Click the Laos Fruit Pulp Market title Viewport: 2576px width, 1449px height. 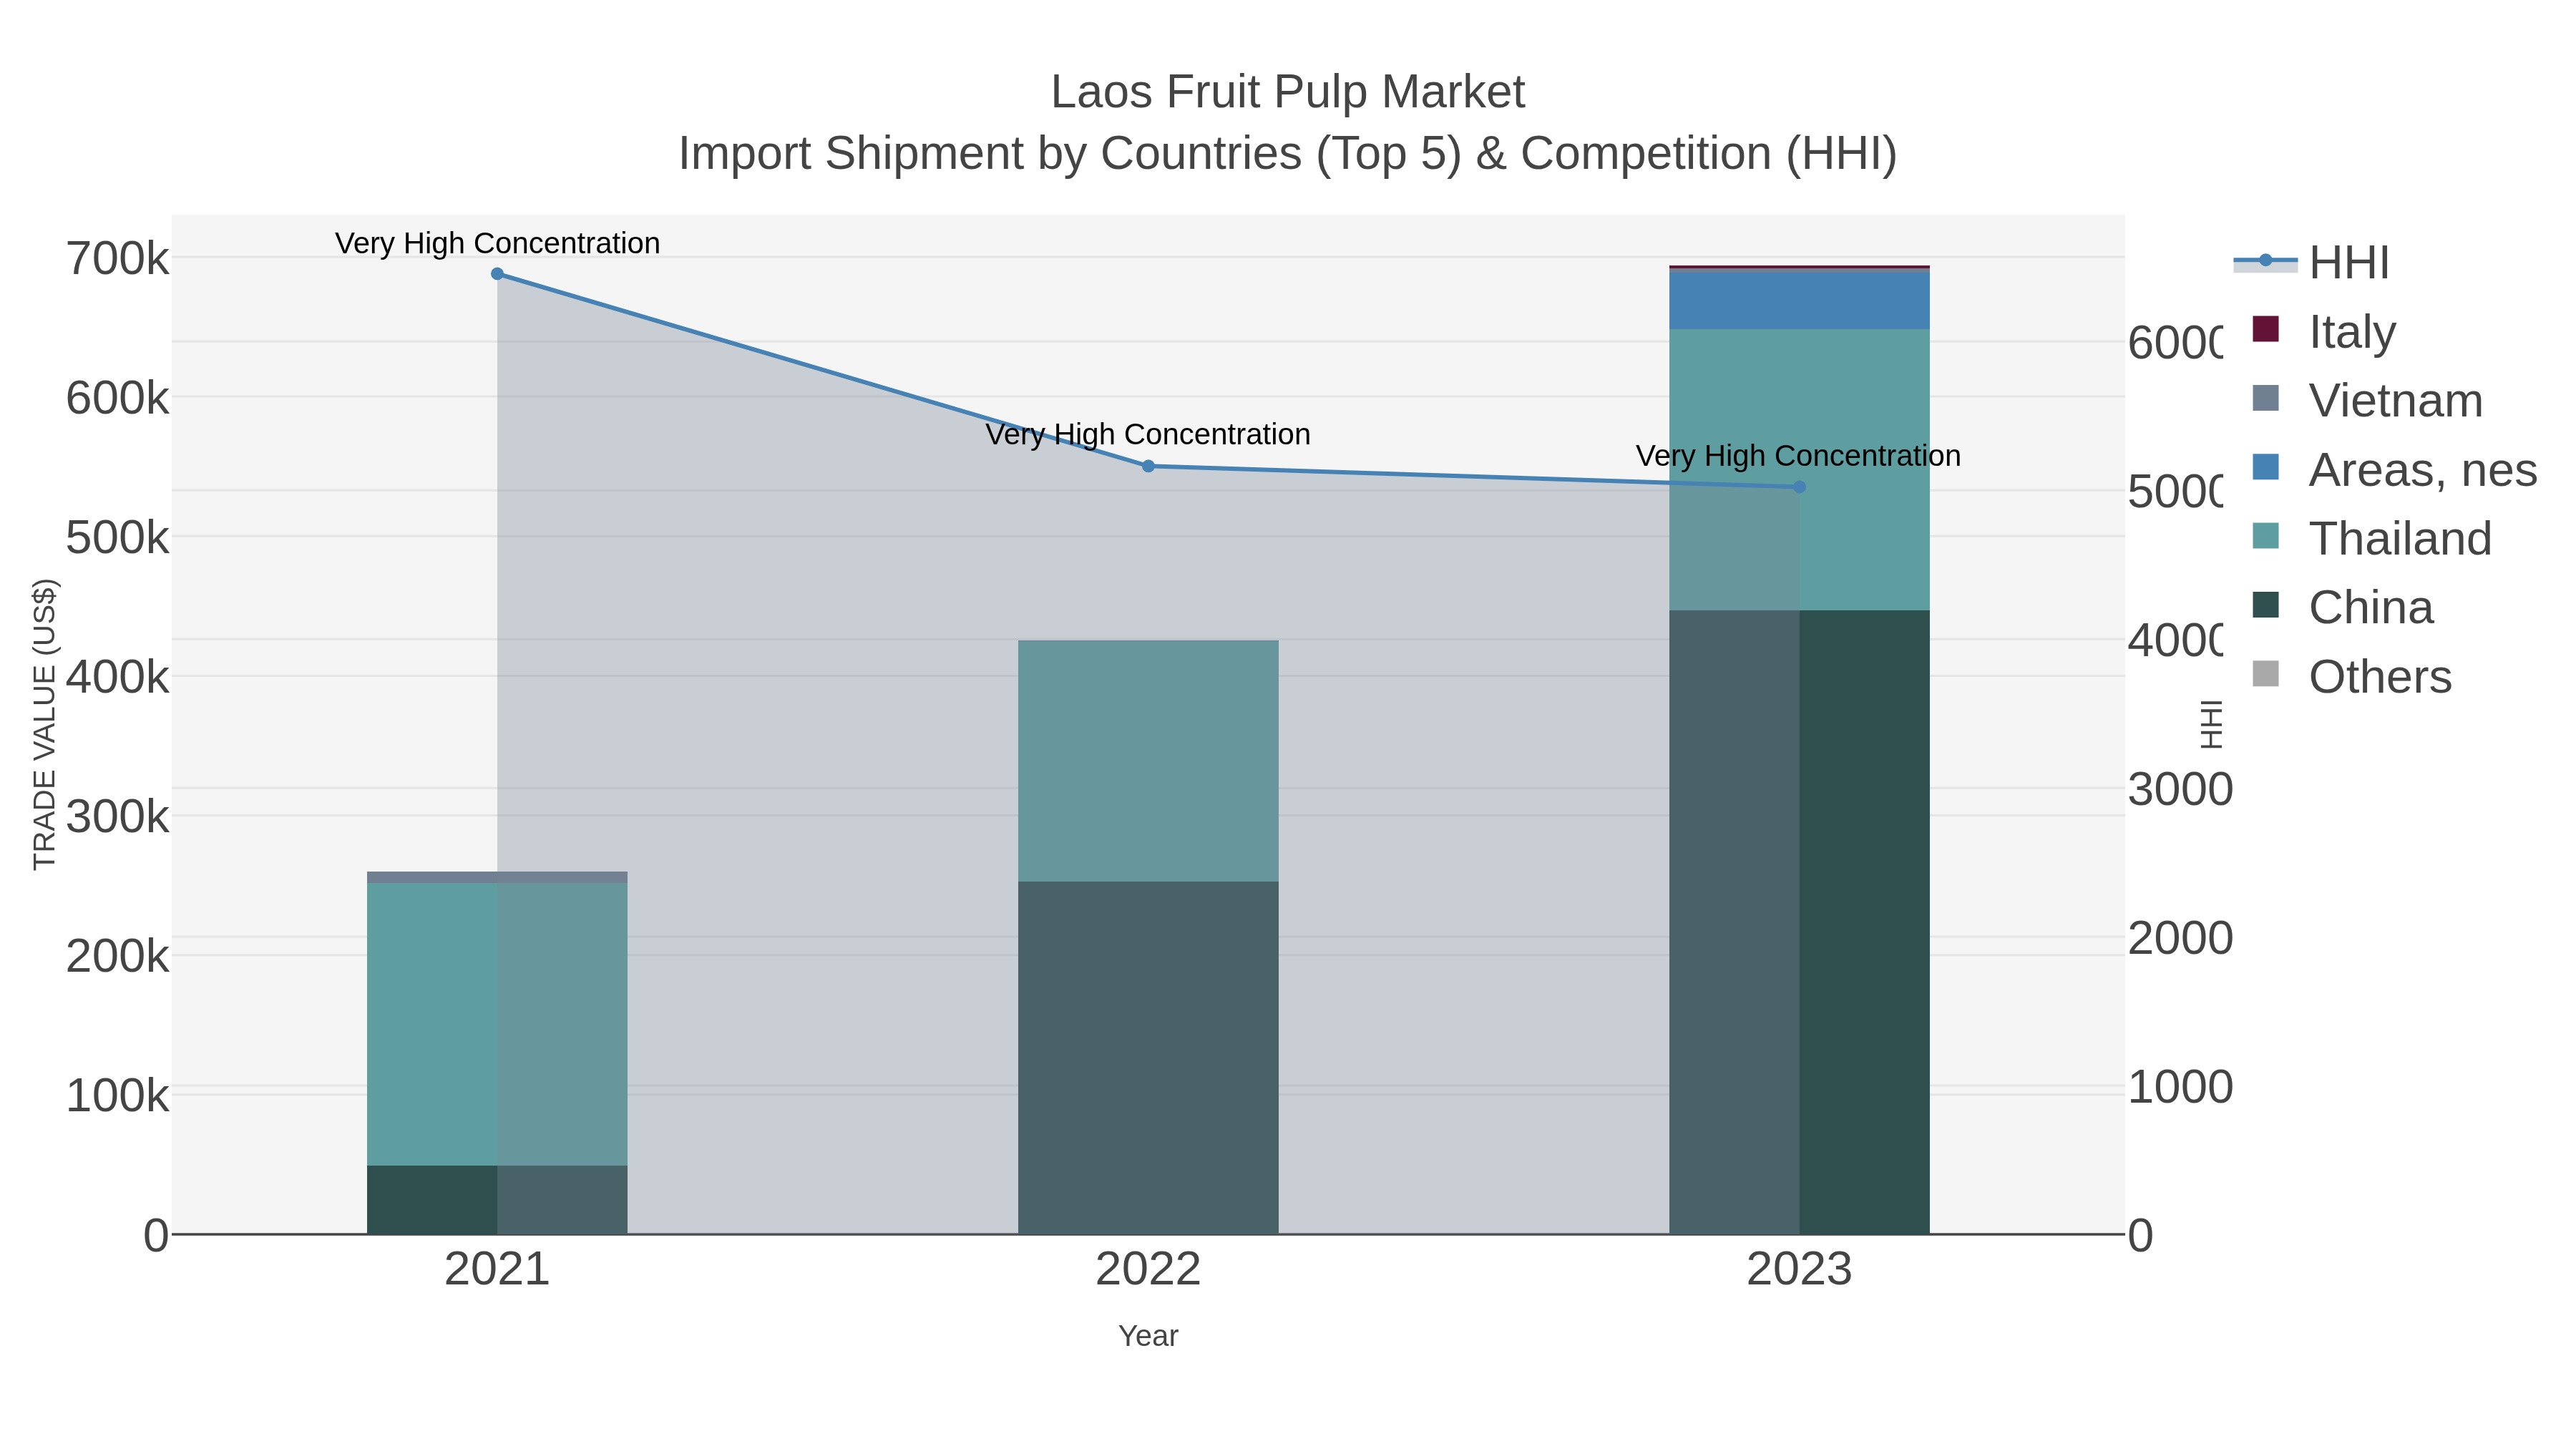click(1288, 92)
